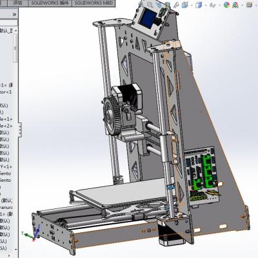Click the orientation triad at the viewport corner
Screen dimensions: 258x258
pos(31,233)
